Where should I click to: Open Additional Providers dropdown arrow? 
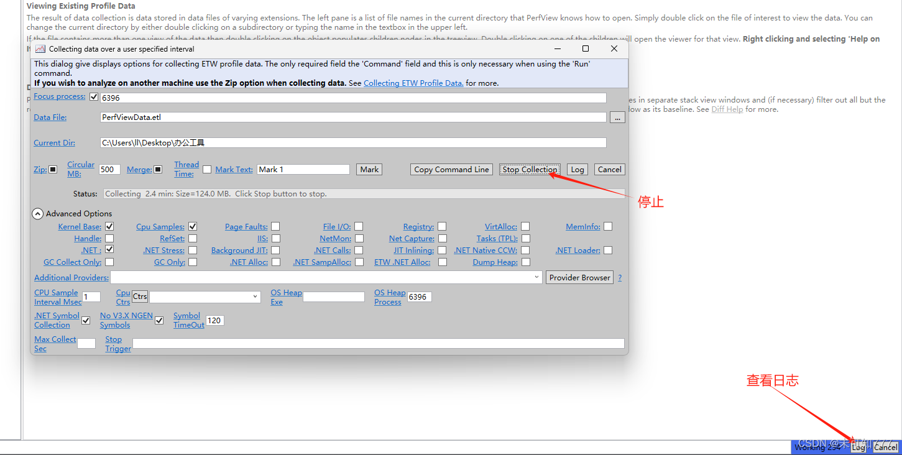538,277
